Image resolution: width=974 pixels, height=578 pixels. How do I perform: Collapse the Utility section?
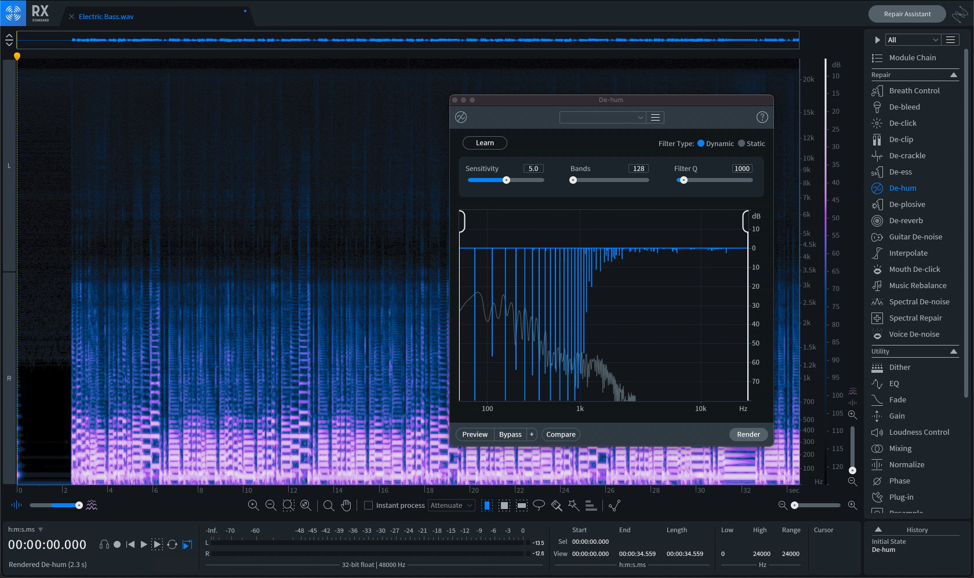(954, 351)
